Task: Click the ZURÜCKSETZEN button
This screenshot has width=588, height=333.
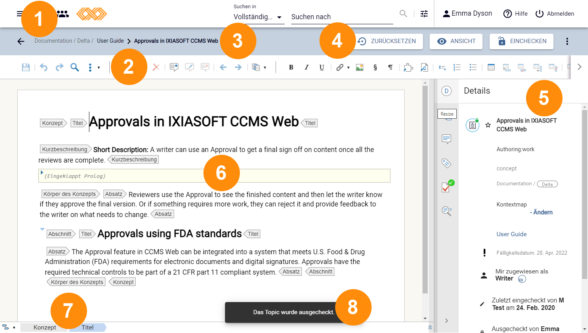Action: click(387, 41)
